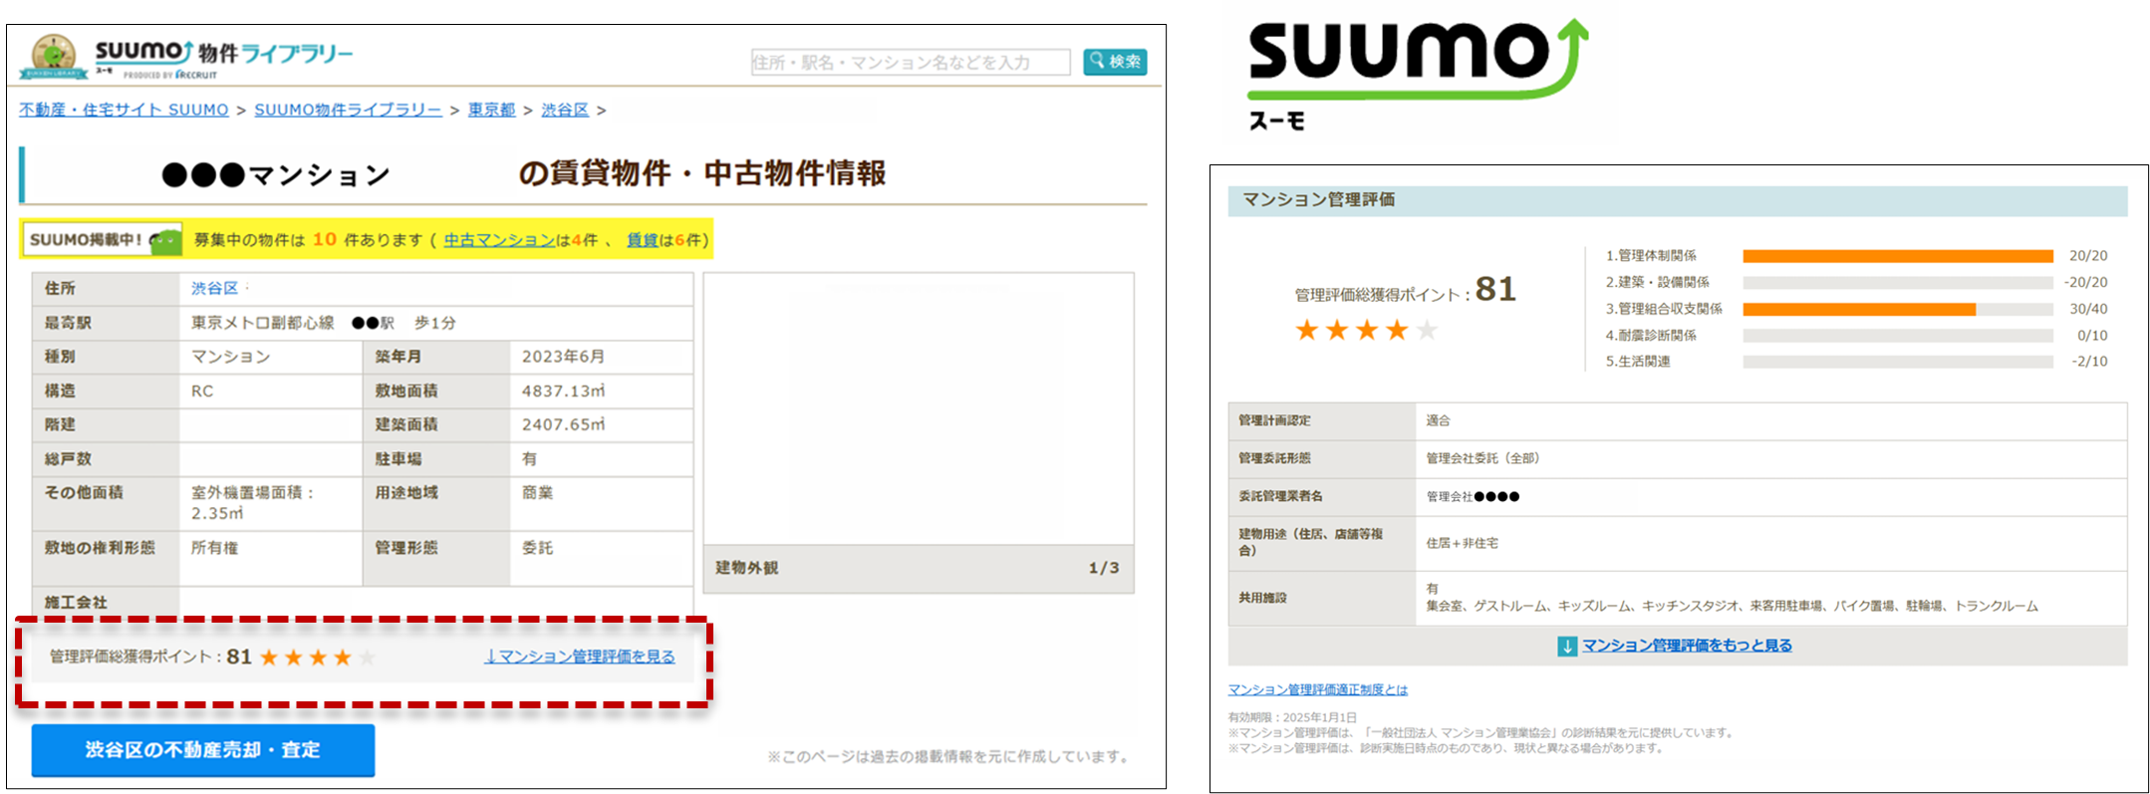Type in the 住所・駅名 search field
Viewport: 2150px width, 794px height.
910,62
